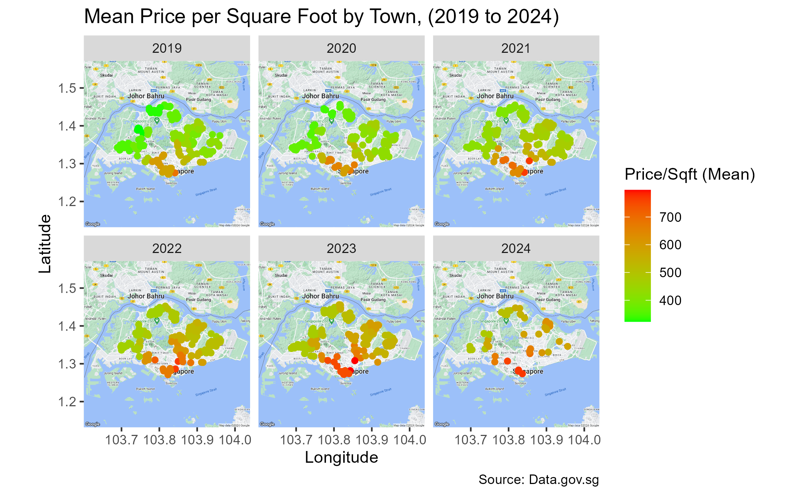Click 104.0 longitude tick under the 2024 map
The image size is (802, 495).
(584, 440)
